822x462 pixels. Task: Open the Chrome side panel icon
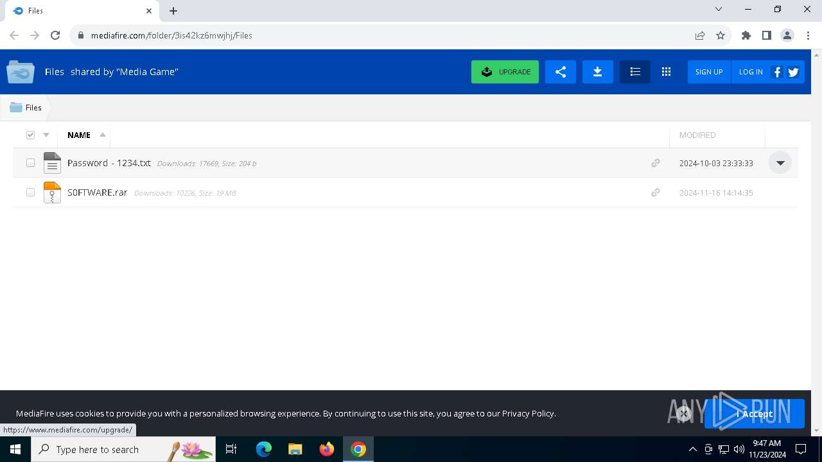pyautogui.click(x=767, y=35)
